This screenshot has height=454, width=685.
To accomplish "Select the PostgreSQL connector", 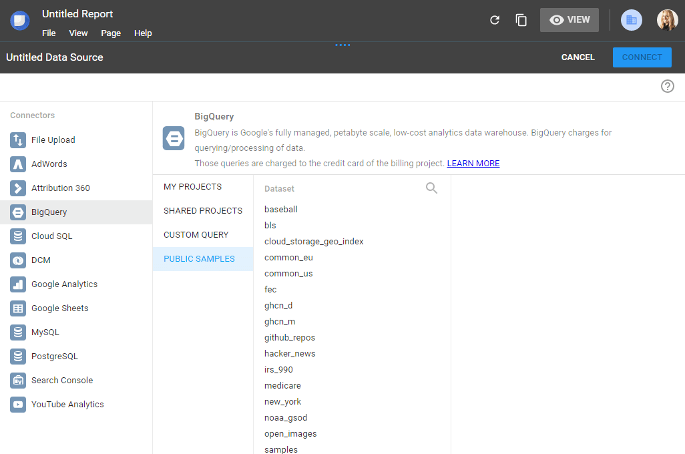I will point(55,356).
